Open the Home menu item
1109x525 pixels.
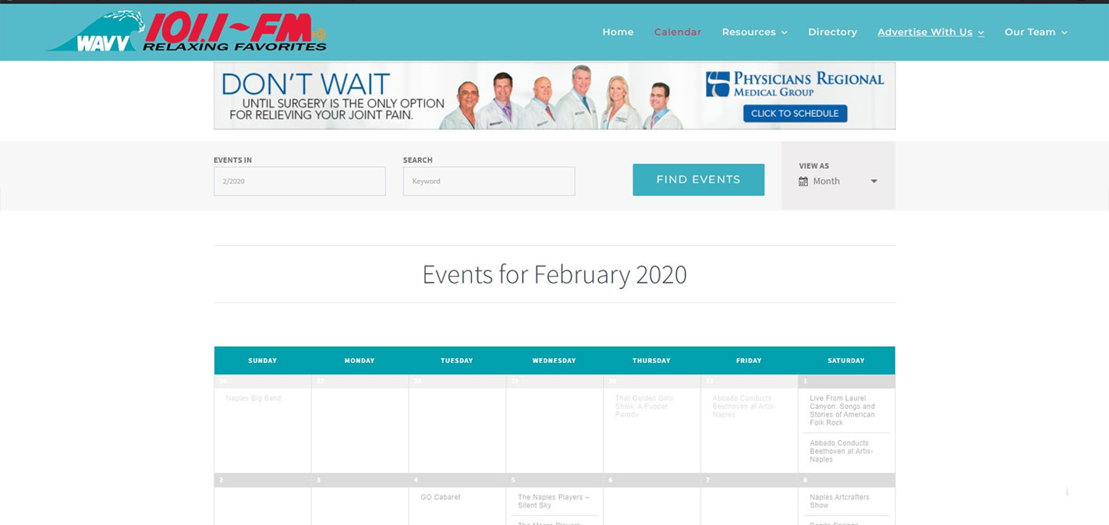pyautogui.click(x=618, y=32)
